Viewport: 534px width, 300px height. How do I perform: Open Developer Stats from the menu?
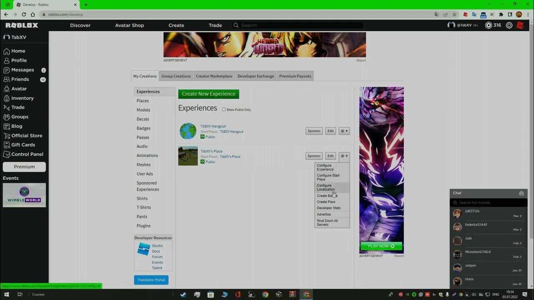[x=332, y=208]
